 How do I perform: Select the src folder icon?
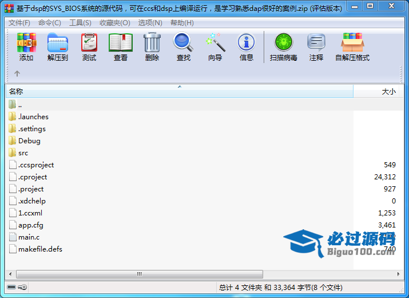12,152
